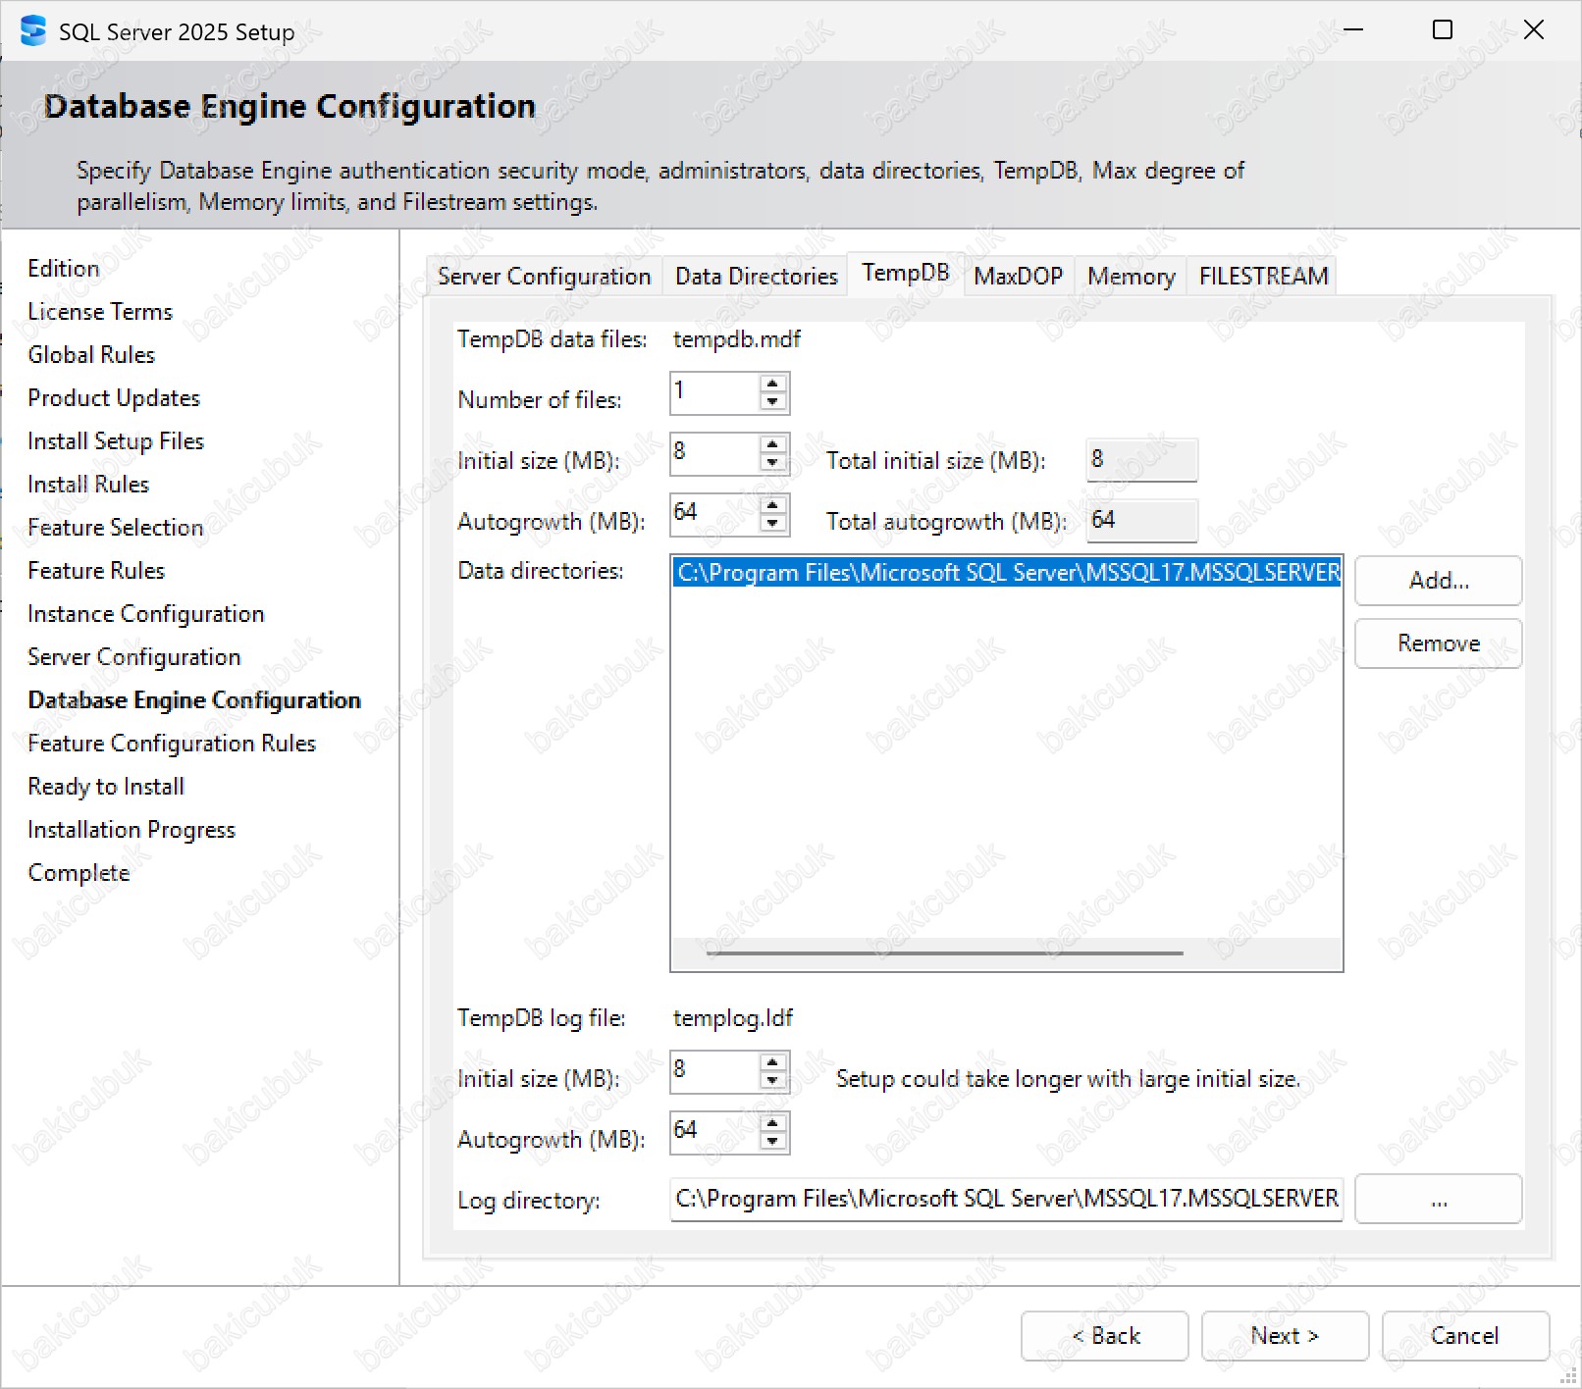
Task: Click the horizontal scrollbar in data directories list
Action: (944, 952)
